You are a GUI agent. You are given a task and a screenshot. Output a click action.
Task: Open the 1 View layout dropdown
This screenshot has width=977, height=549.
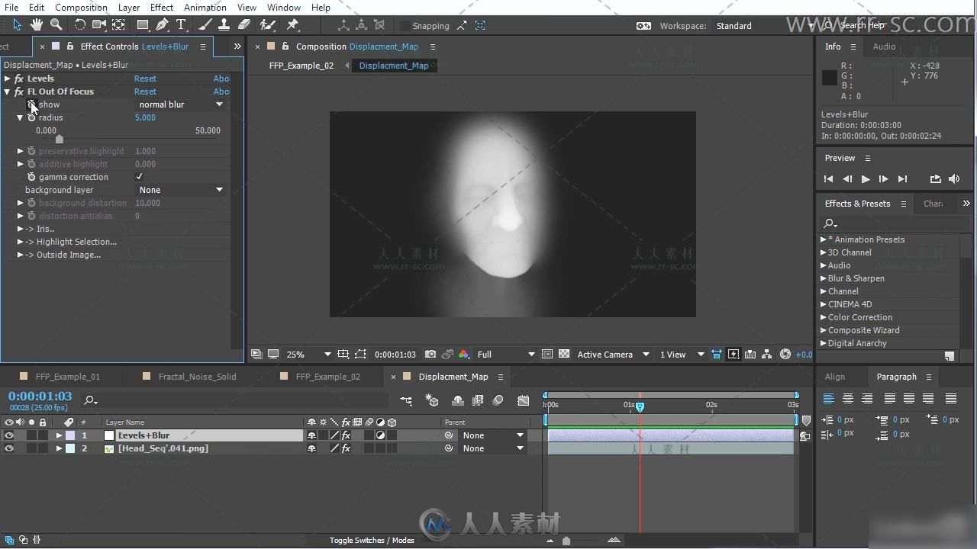pyautogui.click(x=682, y=355)
